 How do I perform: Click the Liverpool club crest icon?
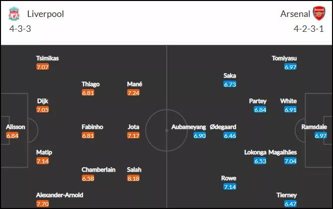tap(14, 13)
